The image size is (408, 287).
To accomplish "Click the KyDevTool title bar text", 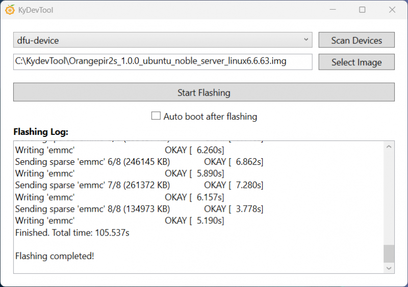I will 35,10.
